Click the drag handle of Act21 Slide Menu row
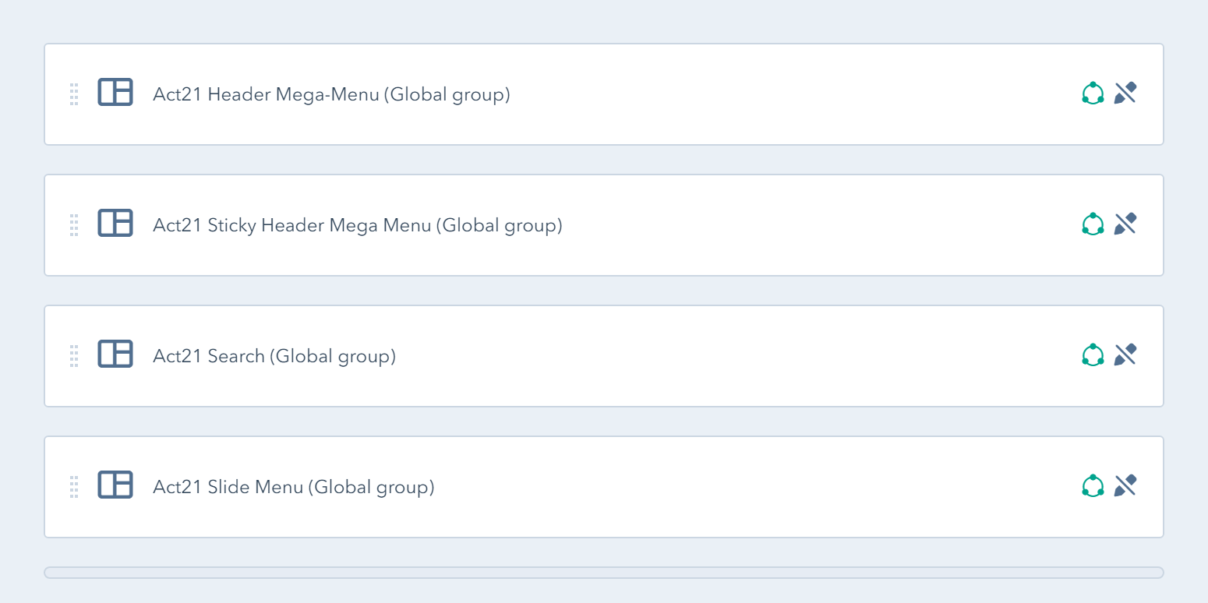Screen dimensions: 1208x603 (74, 487)
